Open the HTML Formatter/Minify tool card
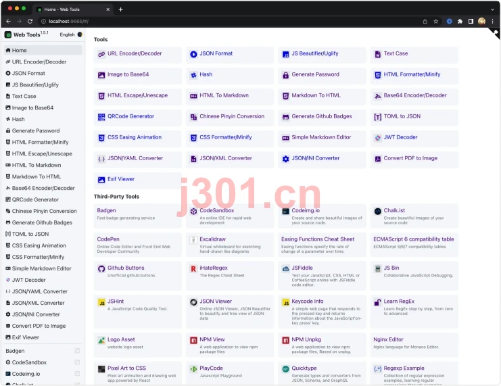Image resolution: width=501 pixels, height=386 pixels. pos(414,76)
